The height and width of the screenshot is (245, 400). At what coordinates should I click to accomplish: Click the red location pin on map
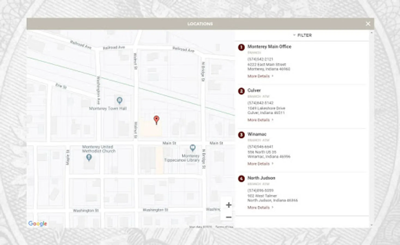(156, 120)
